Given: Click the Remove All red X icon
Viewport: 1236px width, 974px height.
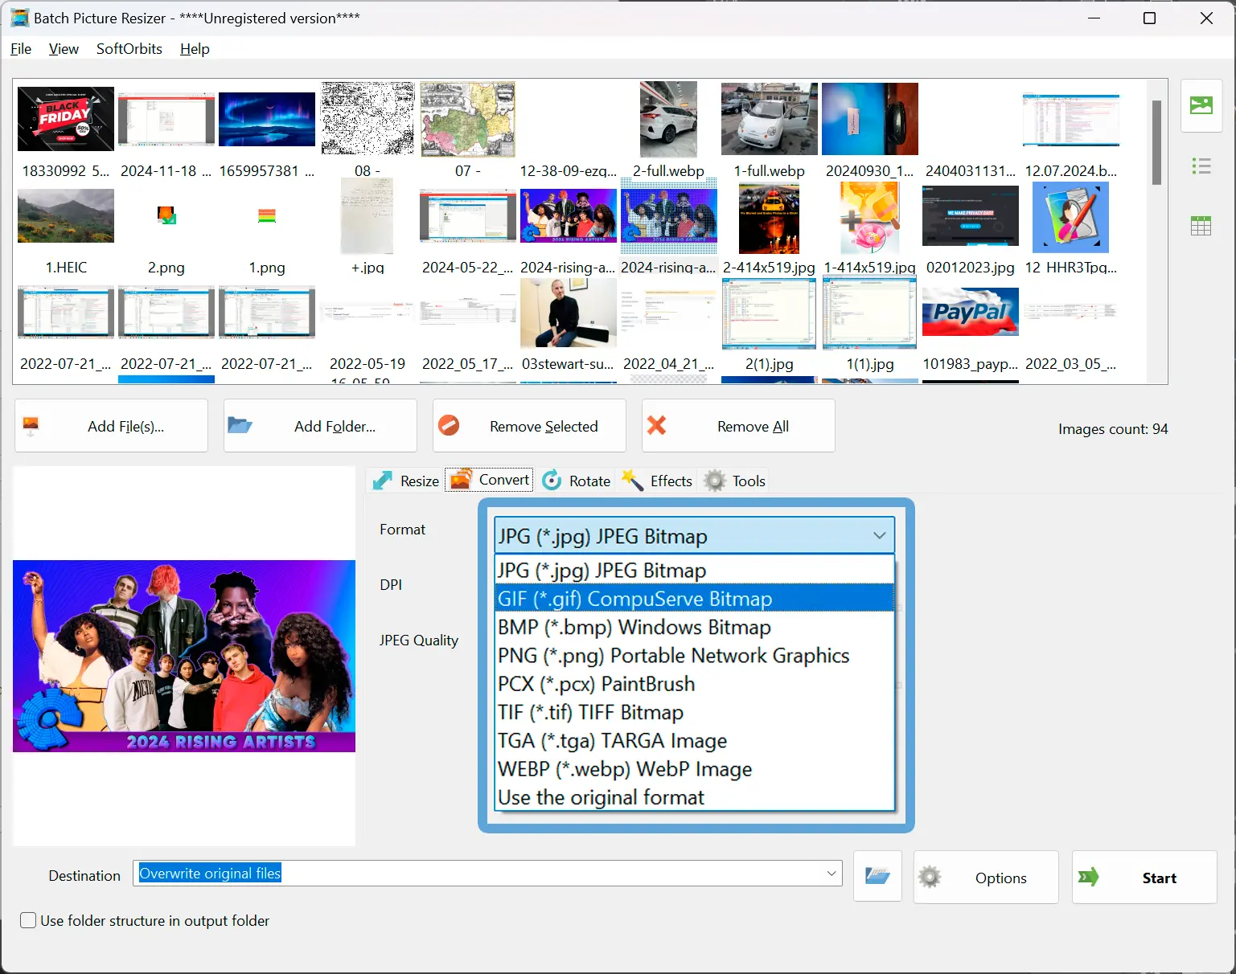Looking at the screenshot, I should click(x=657, y=425).
